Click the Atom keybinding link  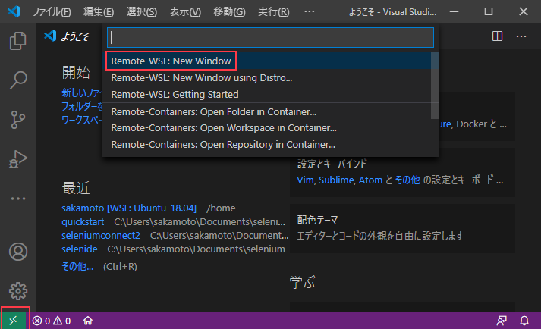(370, 180)
